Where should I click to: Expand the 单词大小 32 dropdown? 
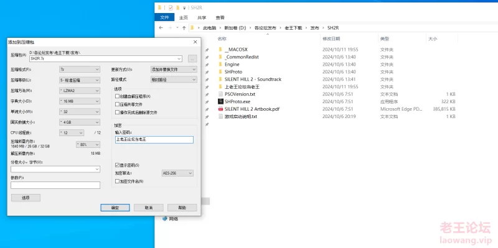click(80, 112)
